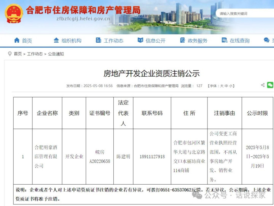Click the document icon beside 工作动态
This screenshot has width=274, height=206.
tap(99, 40)
